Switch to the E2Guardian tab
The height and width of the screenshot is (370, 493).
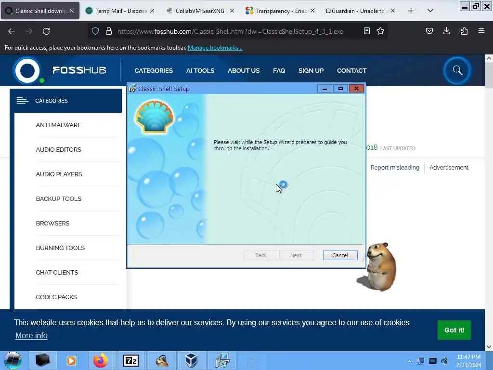[x=355, y=11]
